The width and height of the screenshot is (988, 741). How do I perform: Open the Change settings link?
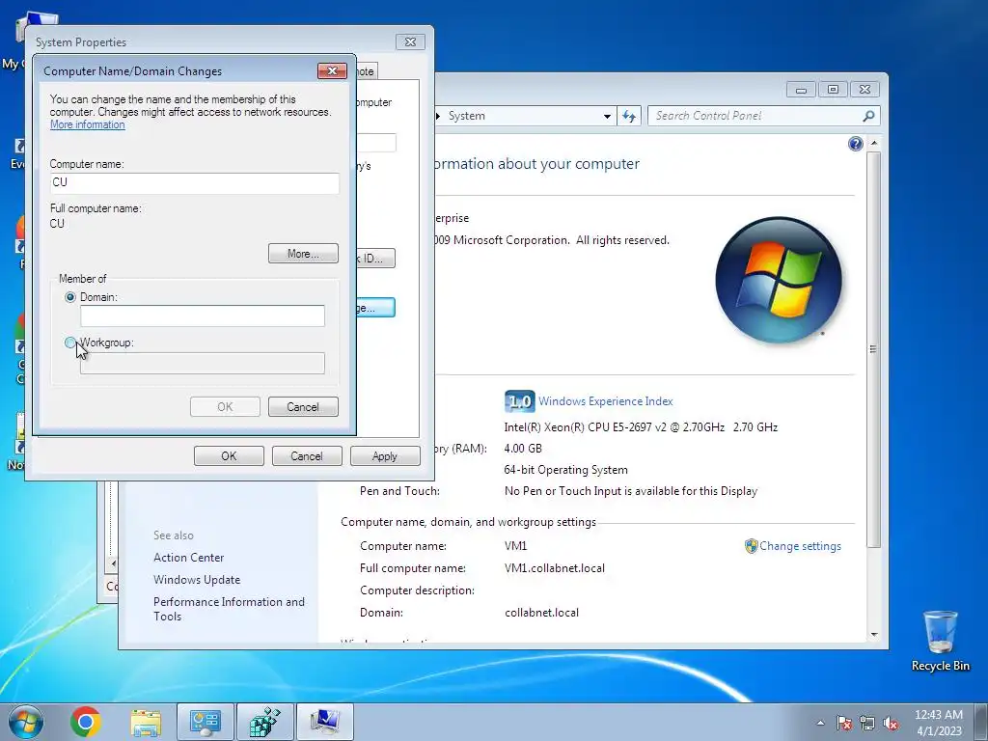pyautogui.click(x=800, y=546)
